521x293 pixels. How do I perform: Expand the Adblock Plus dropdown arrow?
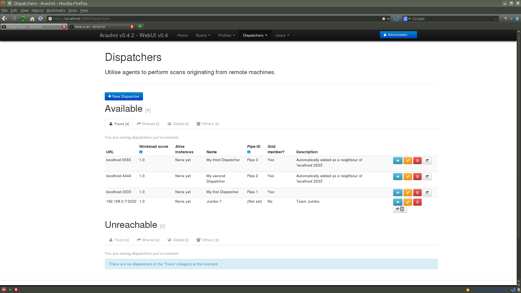point(10,289)
